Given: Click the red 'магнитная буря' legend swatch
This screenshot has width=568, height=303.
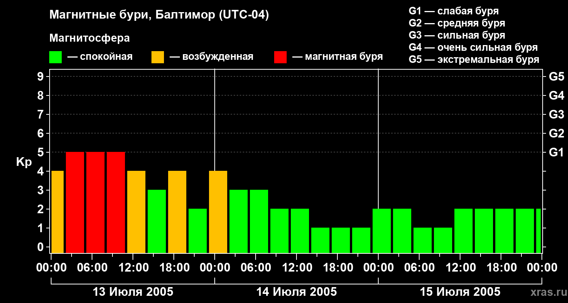Looking at the screenshot, I should click(x=281, y=57).
